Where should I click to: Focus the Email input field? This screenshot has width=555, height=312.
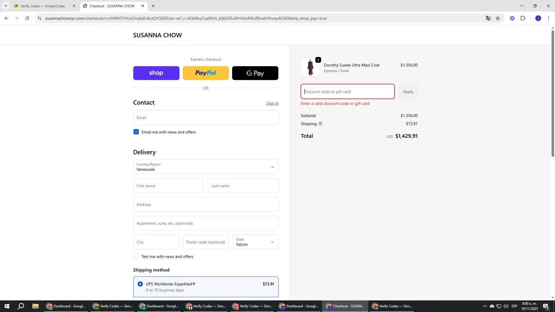pyautogui.click(x=206, y=118)
